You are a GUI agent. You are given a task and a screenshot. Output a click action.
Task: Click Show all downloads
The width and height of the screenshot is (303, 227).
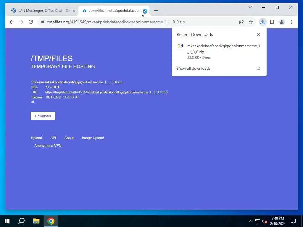coord(194,68)
